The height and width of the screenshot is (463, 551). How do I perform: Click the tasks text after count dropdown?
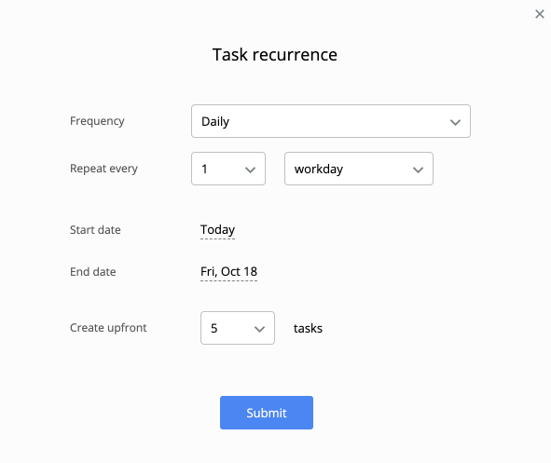click(308, 328)
